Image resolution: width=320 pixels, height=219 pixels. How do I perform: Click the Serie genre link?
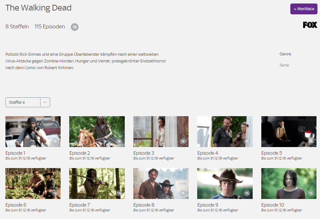pos(284,65)
